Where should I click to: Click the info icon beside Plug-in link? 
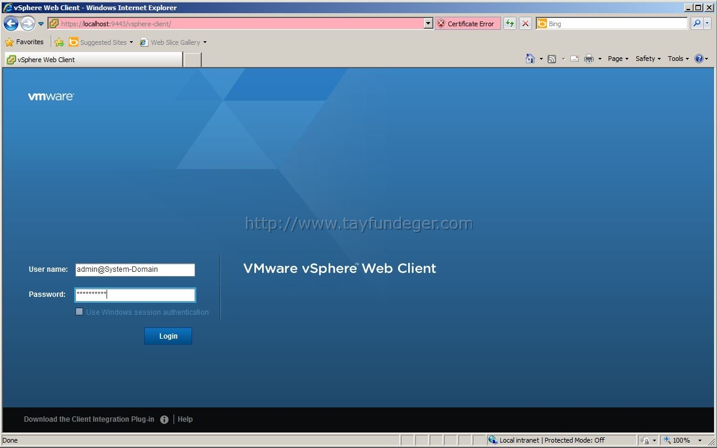pos(164,419)
